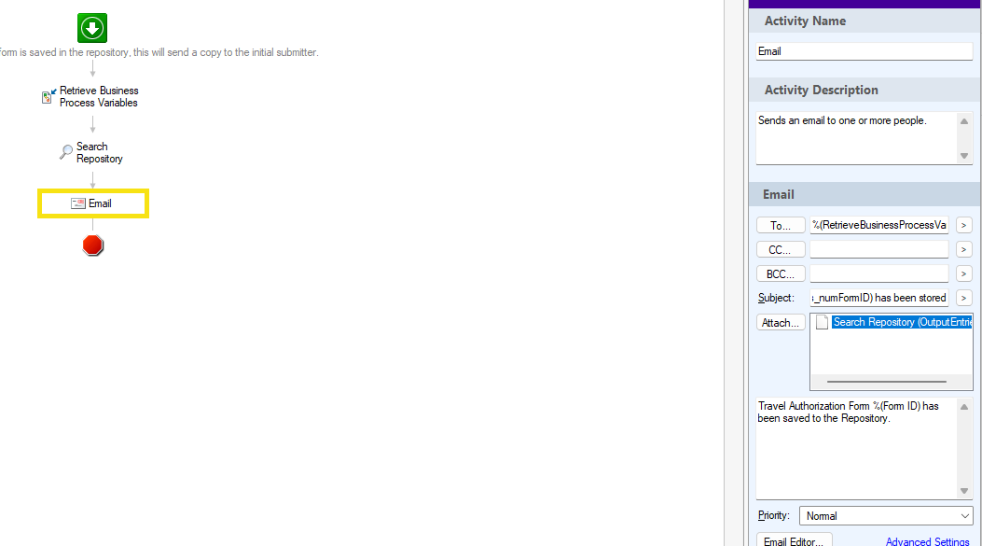This screenshot has width=982, height=546.
Task: Click the Activity Description text box
Action: (x=856, y=138)
